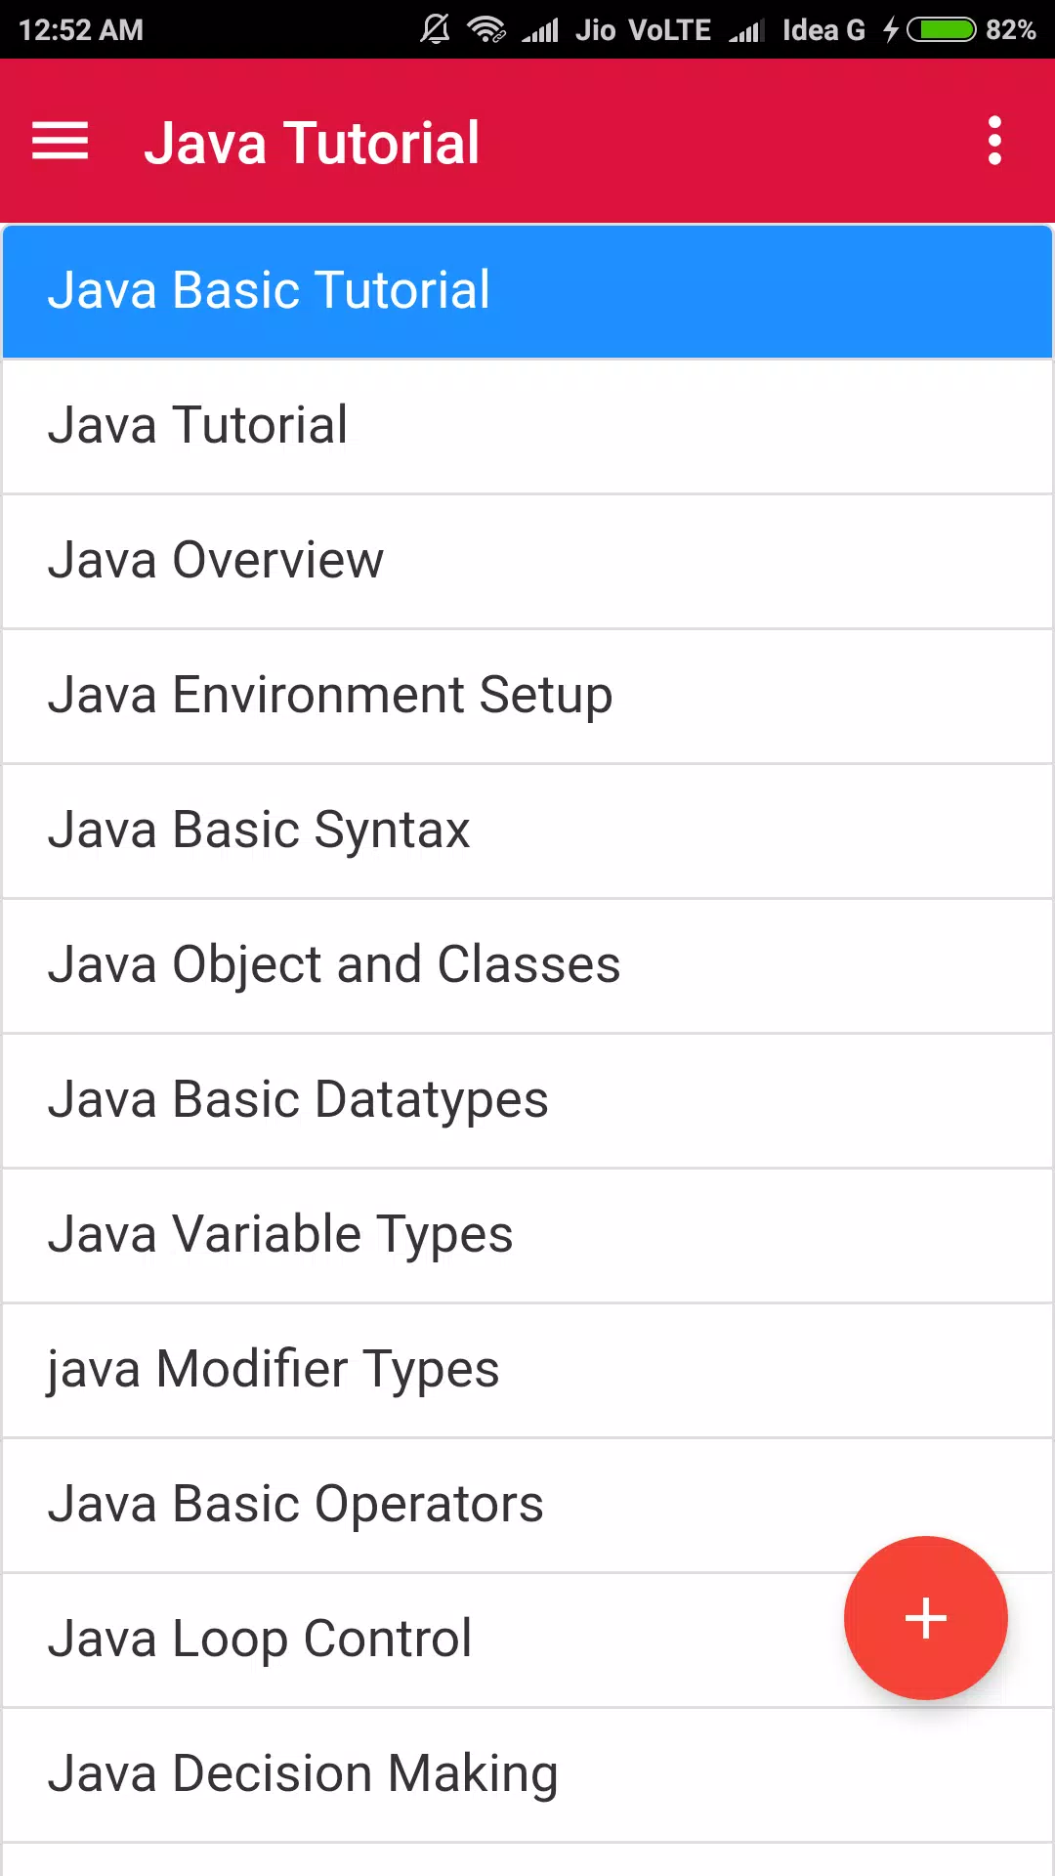Tap the Wi-Fi icon in status bar
1055x1876 pixels.
[x=485, y=30]
